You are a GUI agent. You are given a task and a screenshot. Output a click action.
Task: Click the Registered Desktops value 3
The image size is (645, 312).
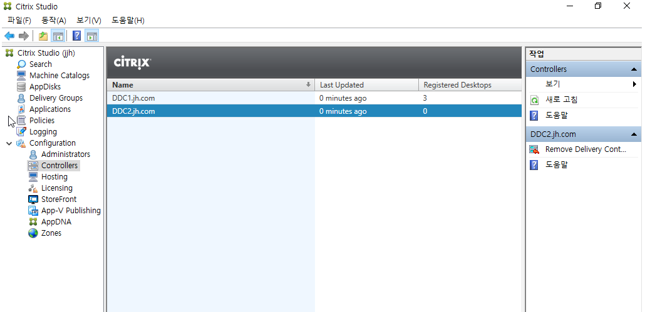tap(425, 99)
